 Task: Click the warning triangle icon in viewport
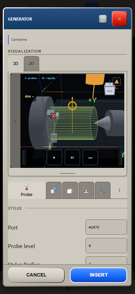(x=117, y=82)
